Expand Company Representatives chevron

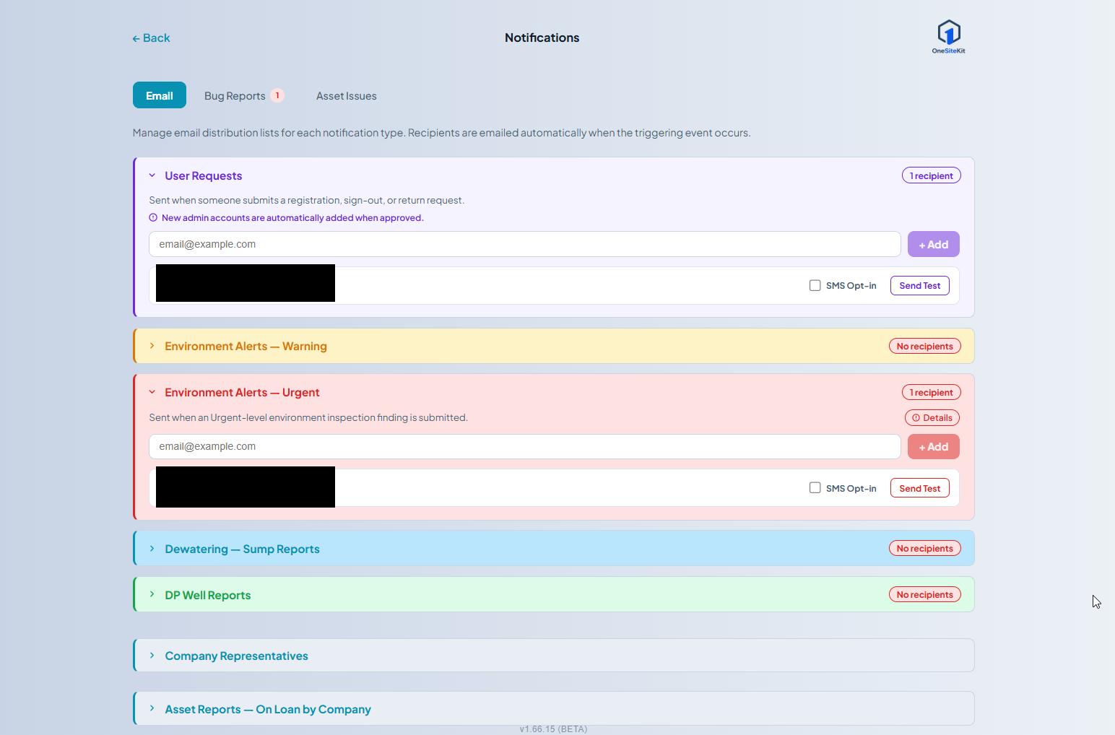(152, 656)
